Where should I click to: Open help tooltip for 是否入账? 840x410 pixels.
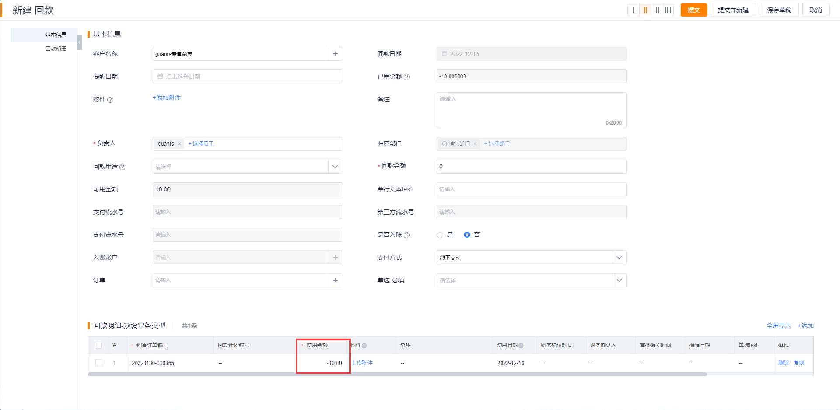[x=407, y=235]
